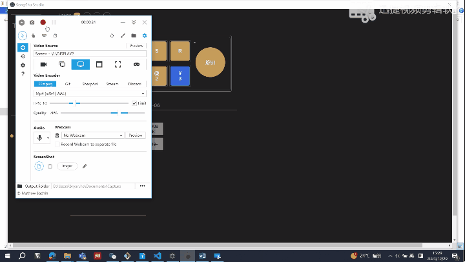Select the SharpAvi encoder tab
The image size is (465, 262).
pos(90,84)
